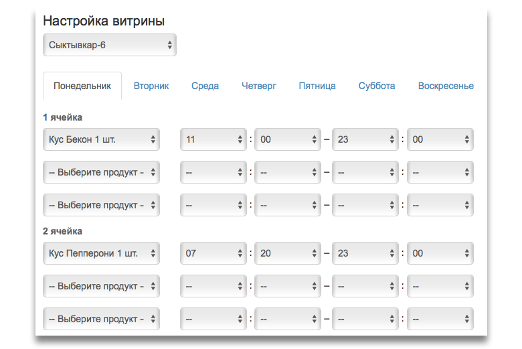The height and width of the screenshot is (349, 522).
Task: Change start hour 07 in cell 2
Action: (213, 253)
